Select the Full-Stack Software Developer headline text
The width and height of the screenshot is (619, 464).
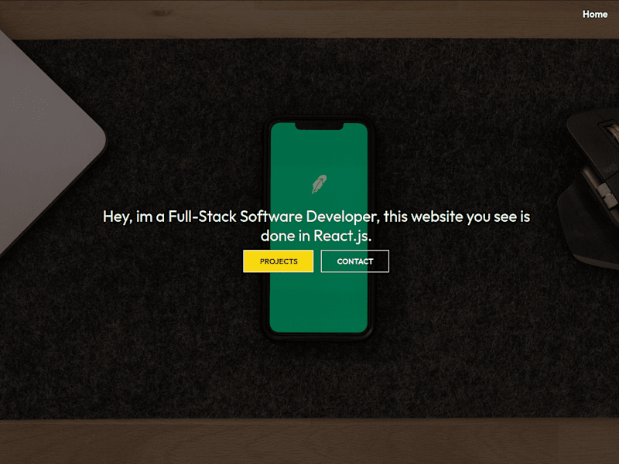[x=316, y=226]
